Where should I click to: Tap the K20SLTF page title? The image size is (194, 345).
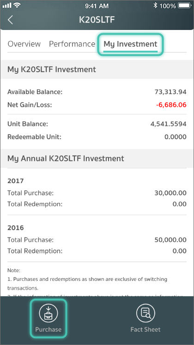tap(97, 19)
